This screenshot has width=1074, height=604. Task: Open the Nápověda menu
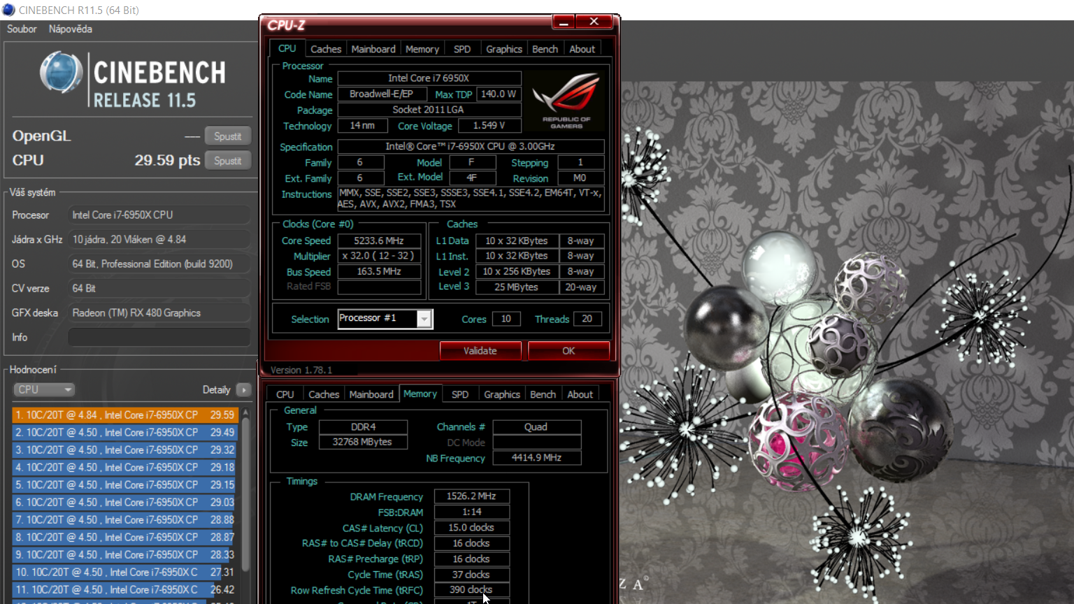(70, 29)
